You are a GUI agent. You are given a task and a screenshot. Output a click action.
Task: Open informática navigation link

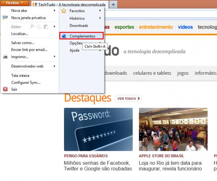pyautogui.click(x=206, y=73)
